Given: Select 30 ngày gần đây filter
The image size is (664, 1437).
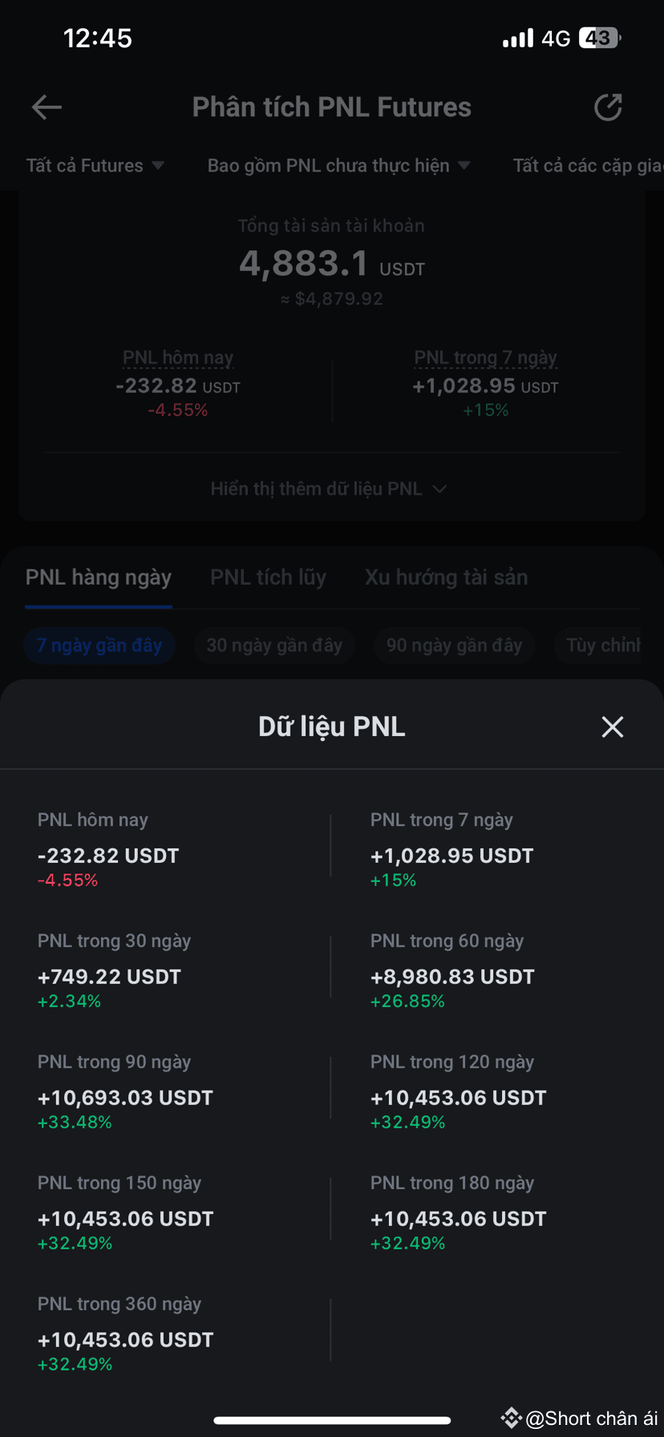Looking at the screenshot, I should 274,646.
